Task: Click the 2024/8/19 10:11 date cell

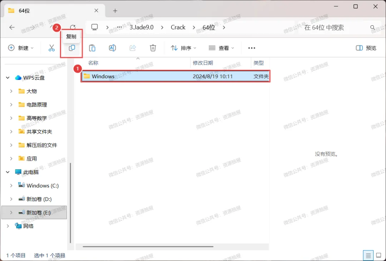Action: 213,76
